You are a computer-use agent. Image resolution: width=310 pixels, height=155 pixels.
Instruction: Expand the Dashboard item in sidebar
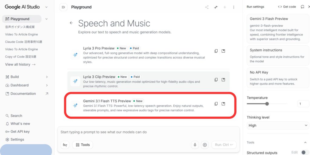tap(47, 85)
